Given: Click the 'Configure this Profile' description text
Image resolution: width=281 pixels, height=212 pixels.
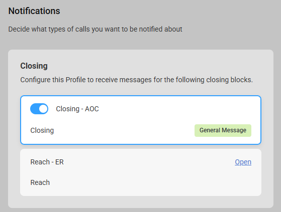Looking at the screenshot, I should [136, 80].
